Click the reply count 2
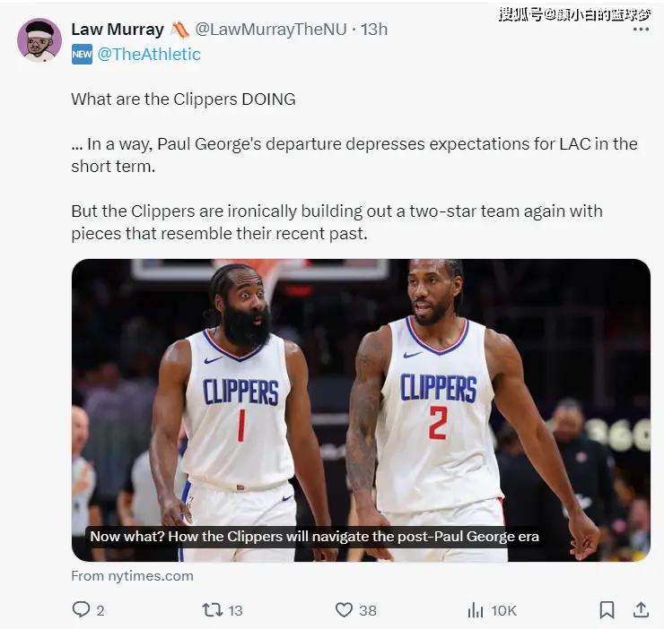The height and width of the screenshot is (629, 664). (100, 610)
